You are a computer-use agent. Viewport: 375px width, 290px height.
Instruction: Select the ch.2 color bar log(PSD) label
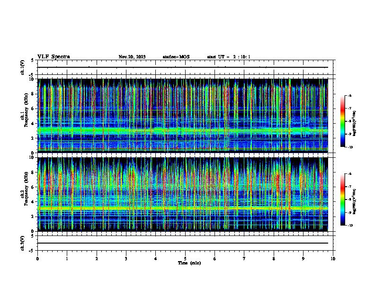point(355,201)
